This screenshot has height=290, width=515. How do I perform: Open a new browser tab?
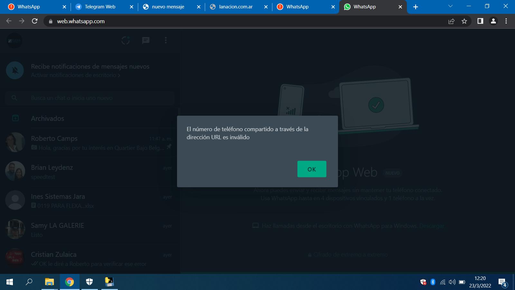coord(416,7)
